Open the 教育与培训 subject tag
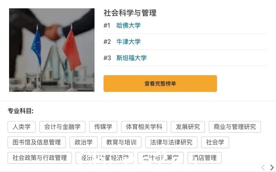The image size is (276, 172). [121, 142]
